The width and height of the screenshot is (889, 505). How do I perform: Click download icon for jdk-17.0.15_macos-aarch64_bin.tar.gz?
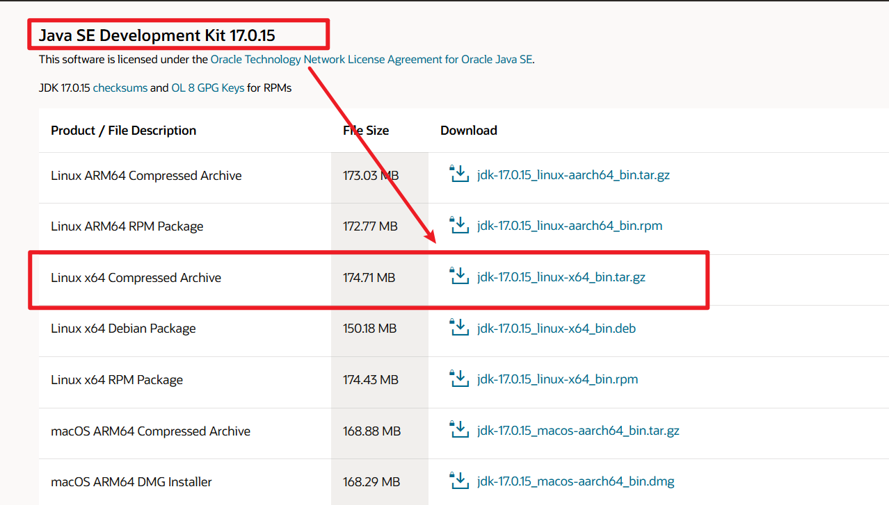(x=459, y=429)
